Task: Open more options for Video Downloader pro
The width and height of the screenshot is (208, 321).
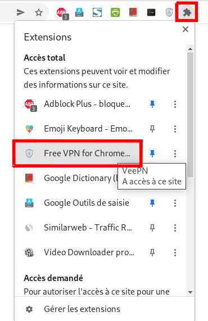Action: tap(175, 252)
